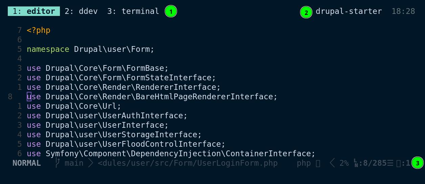Viewport: 425px width, 184px height.
Task: Click the php filetype indicator in statusline
Action: tap(304, 163)
